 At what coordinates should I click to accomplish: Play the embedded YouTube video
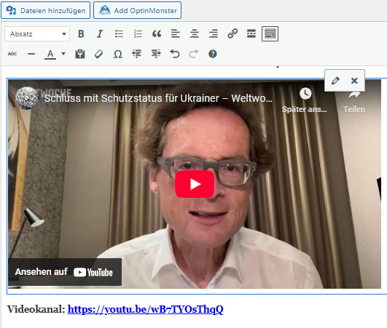(x=195, y=184)
